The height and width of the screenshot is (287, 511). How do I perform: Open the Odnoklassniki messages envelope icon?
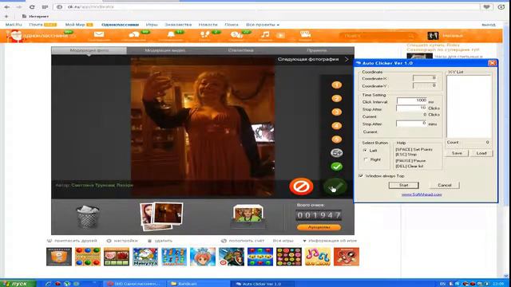point(99,35)
